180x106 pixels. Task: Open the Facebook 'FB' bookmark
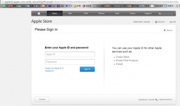pyautogui.click(x=38, y=6)
